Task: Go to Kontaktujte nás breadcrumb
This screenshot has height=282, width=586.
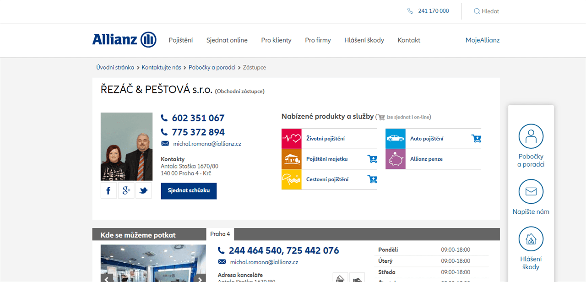Action: [162, 67]
